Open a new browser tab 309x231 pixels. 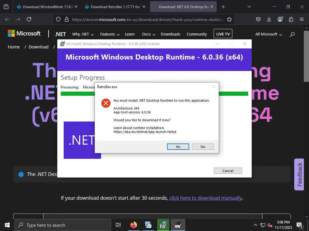pos(223,7)
